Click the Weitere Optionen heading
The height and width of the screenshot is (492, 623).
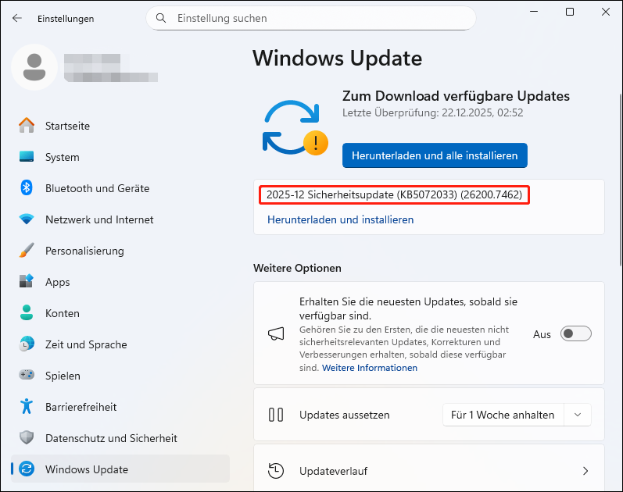(x=297, y=268)
